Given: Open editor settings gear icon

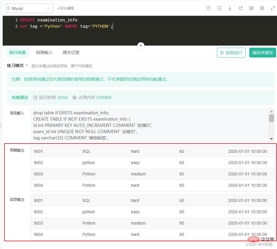Looking at the screenshot, I should click(262, 8).
